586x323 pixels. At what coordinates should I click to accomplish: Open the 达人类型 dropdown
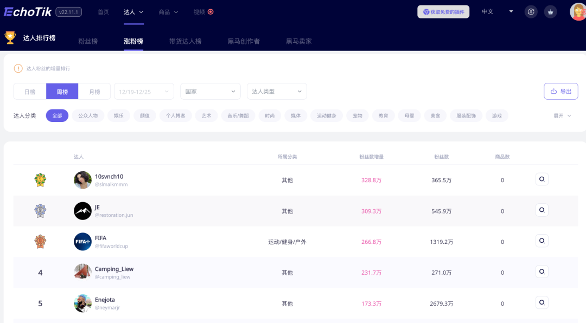pos(277,92)
